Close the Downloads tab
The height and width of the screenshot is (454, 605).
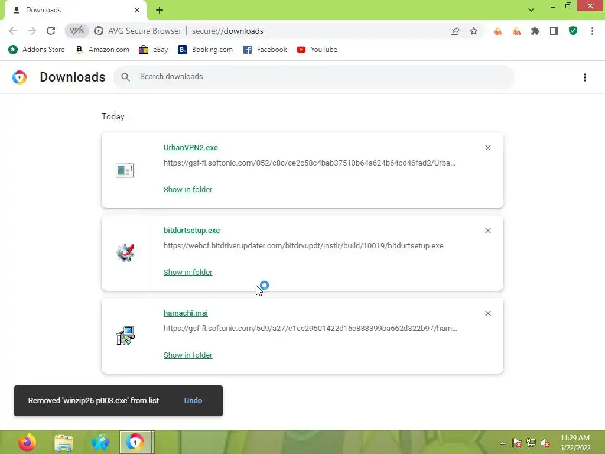[137, 10]
